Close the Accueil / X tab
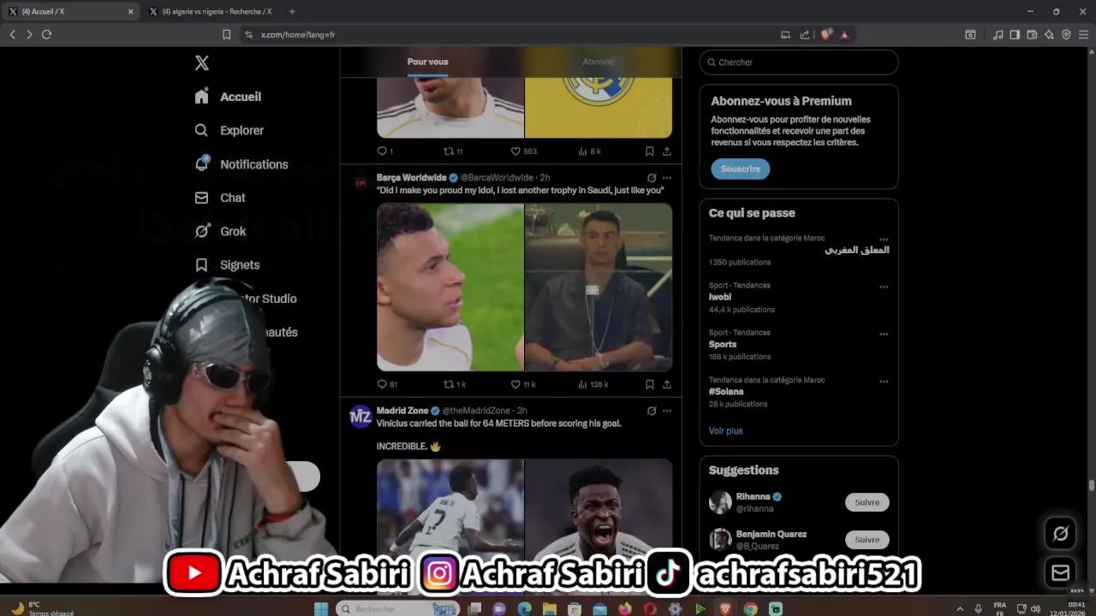 (130, 11)
